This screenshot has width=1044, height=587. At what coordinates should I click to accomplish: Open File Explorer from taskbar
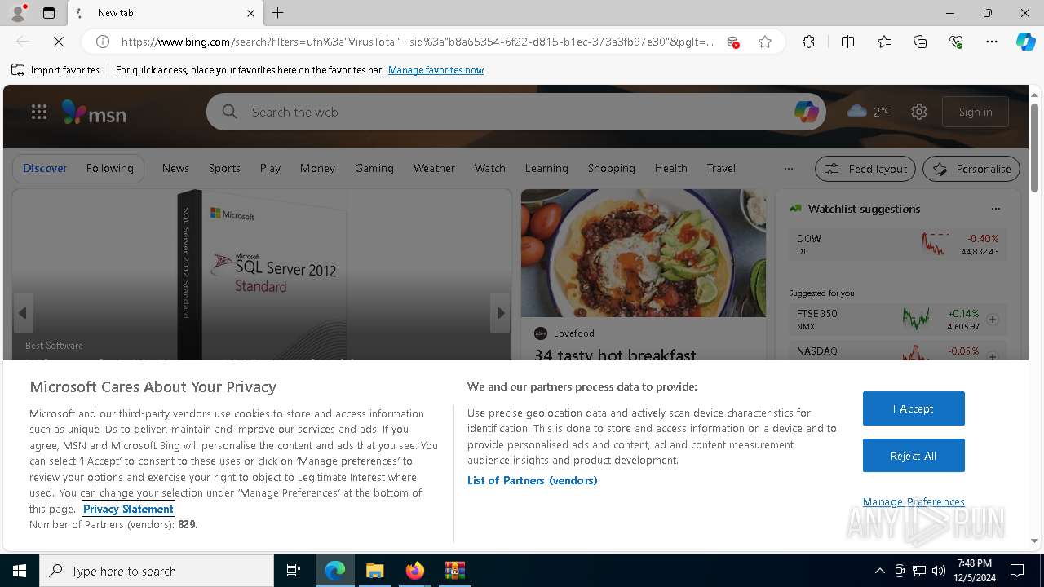point(375,571)
